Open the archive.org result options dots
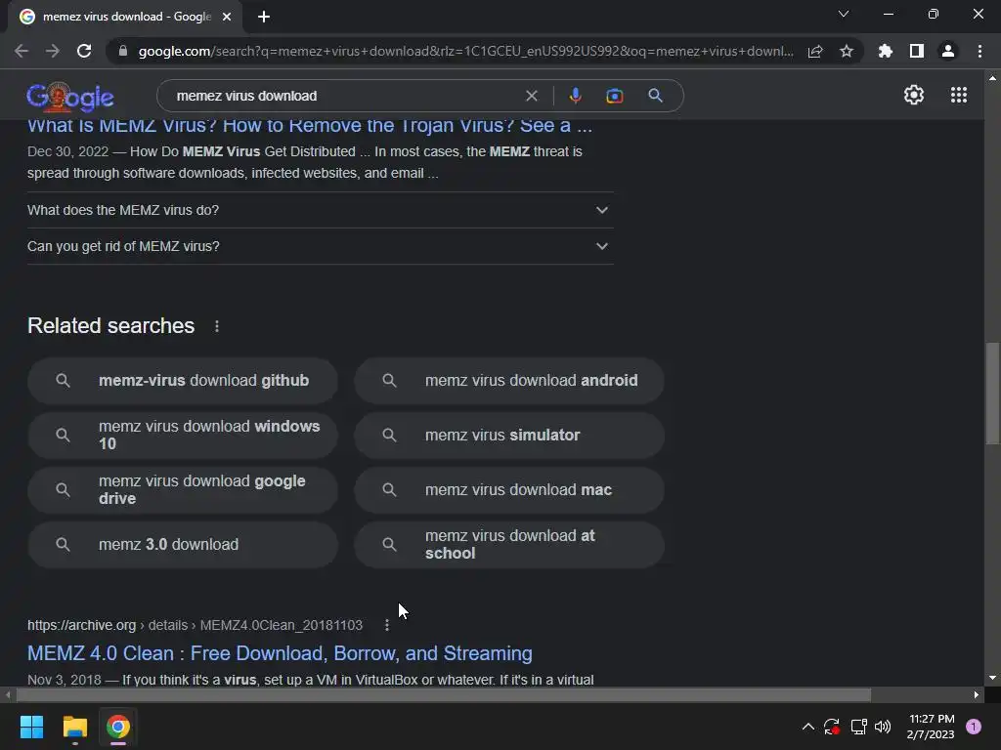 point(387,625)
